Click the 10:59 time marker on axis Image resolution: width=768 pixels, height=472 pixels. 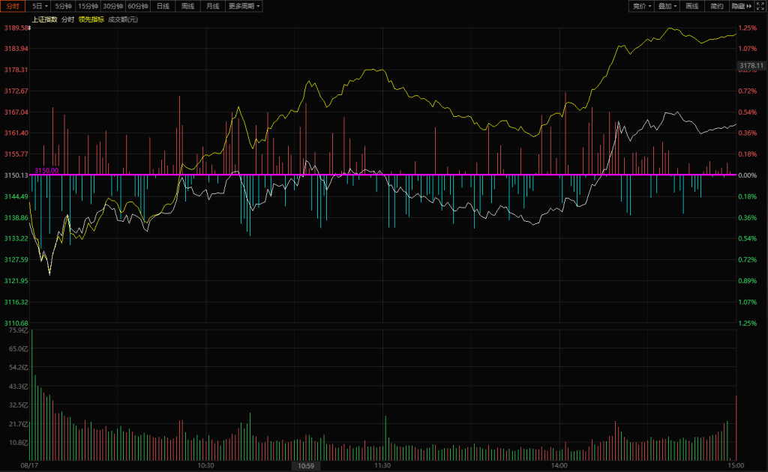306,466
